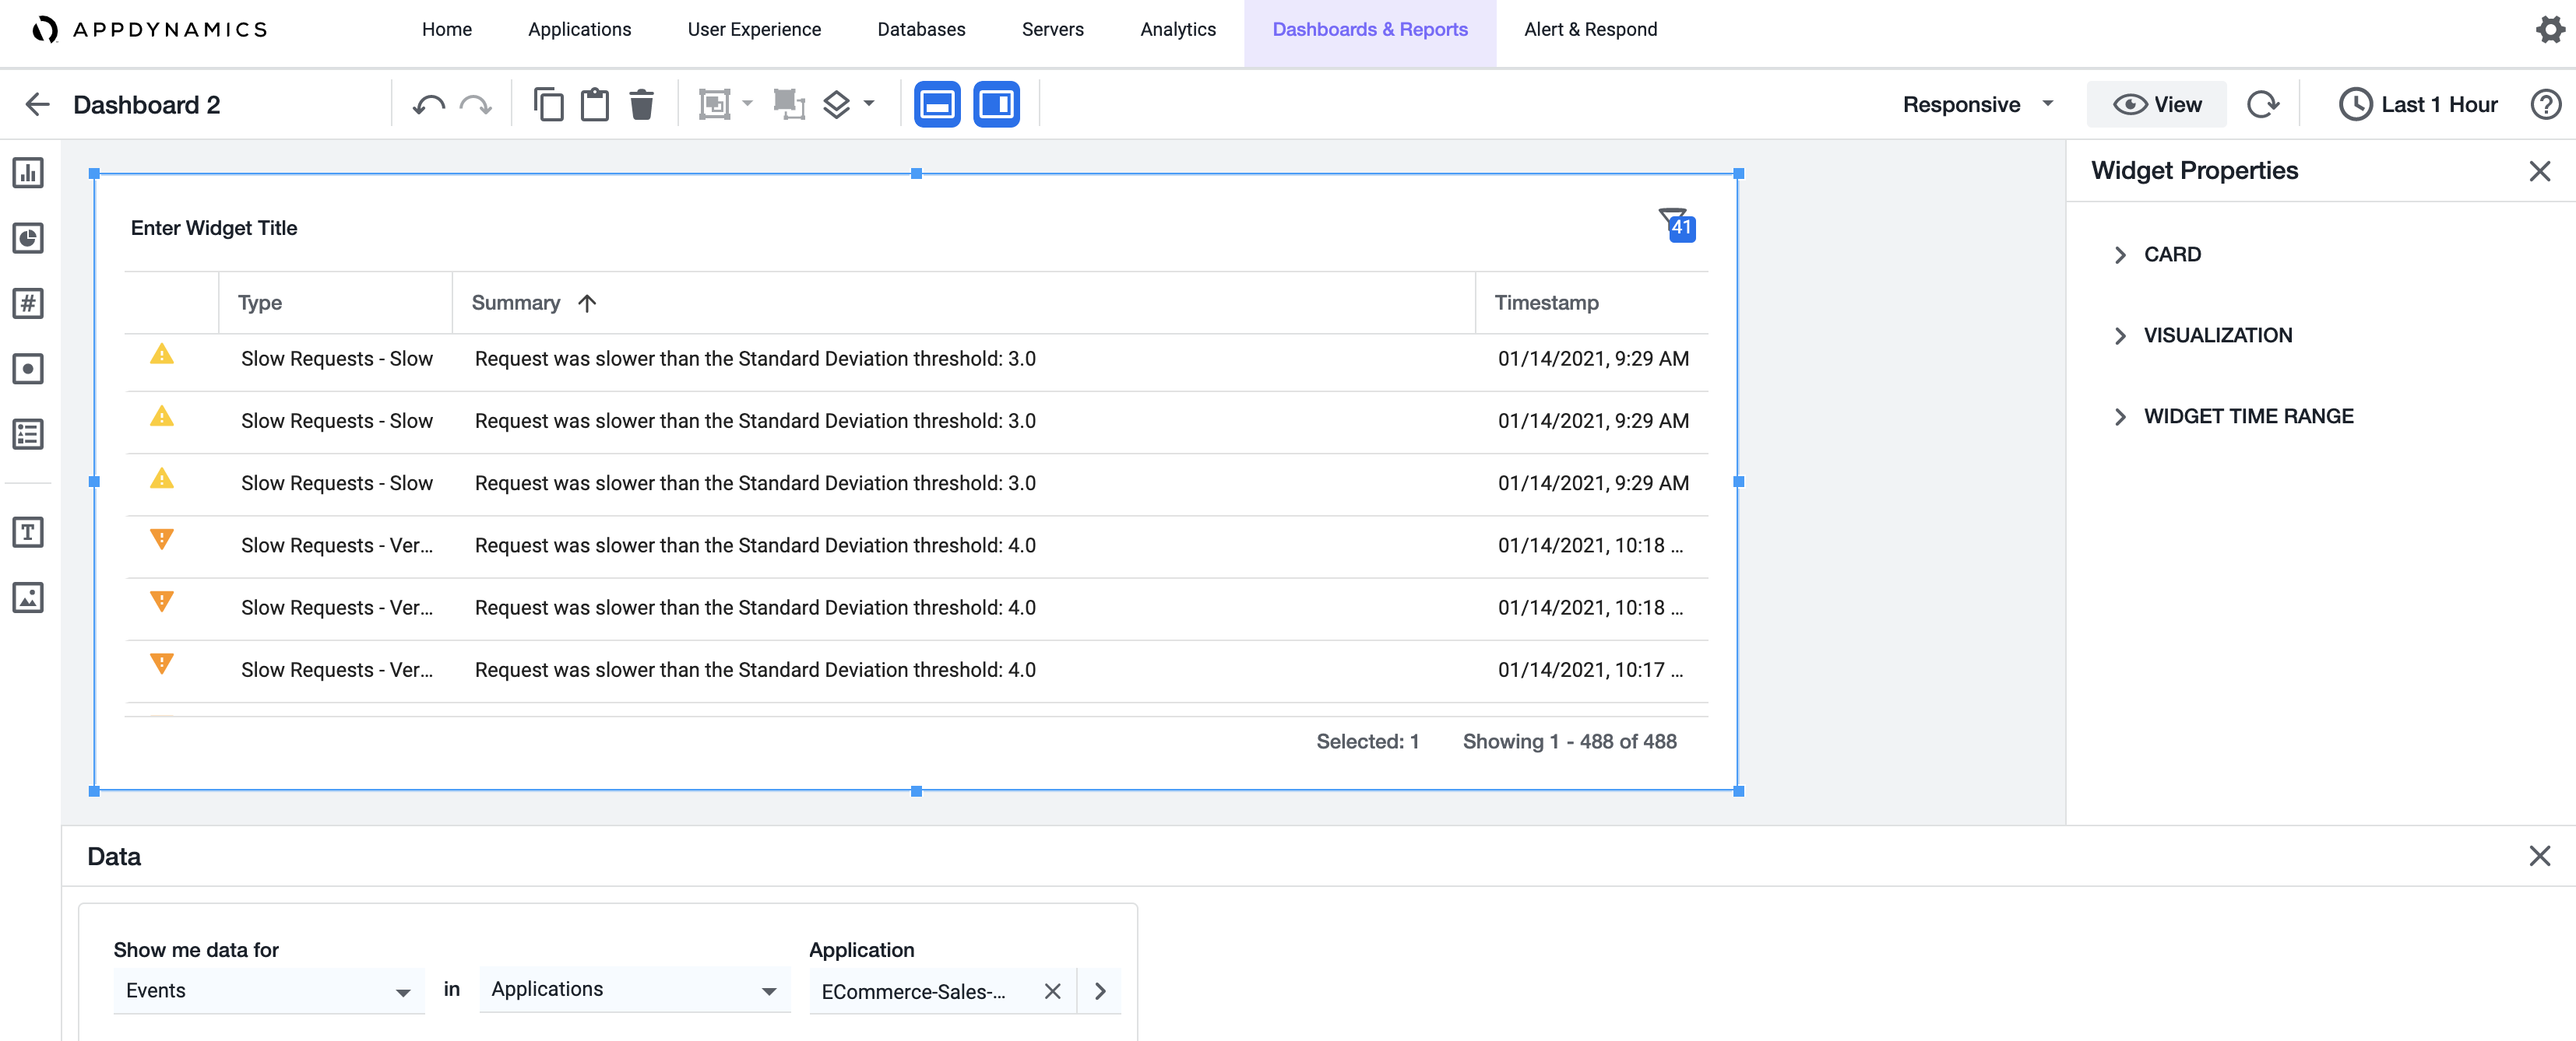The image size is (2576, 1041).
Task: Add a text label widget from sidebar
Action: click(28, 532)
